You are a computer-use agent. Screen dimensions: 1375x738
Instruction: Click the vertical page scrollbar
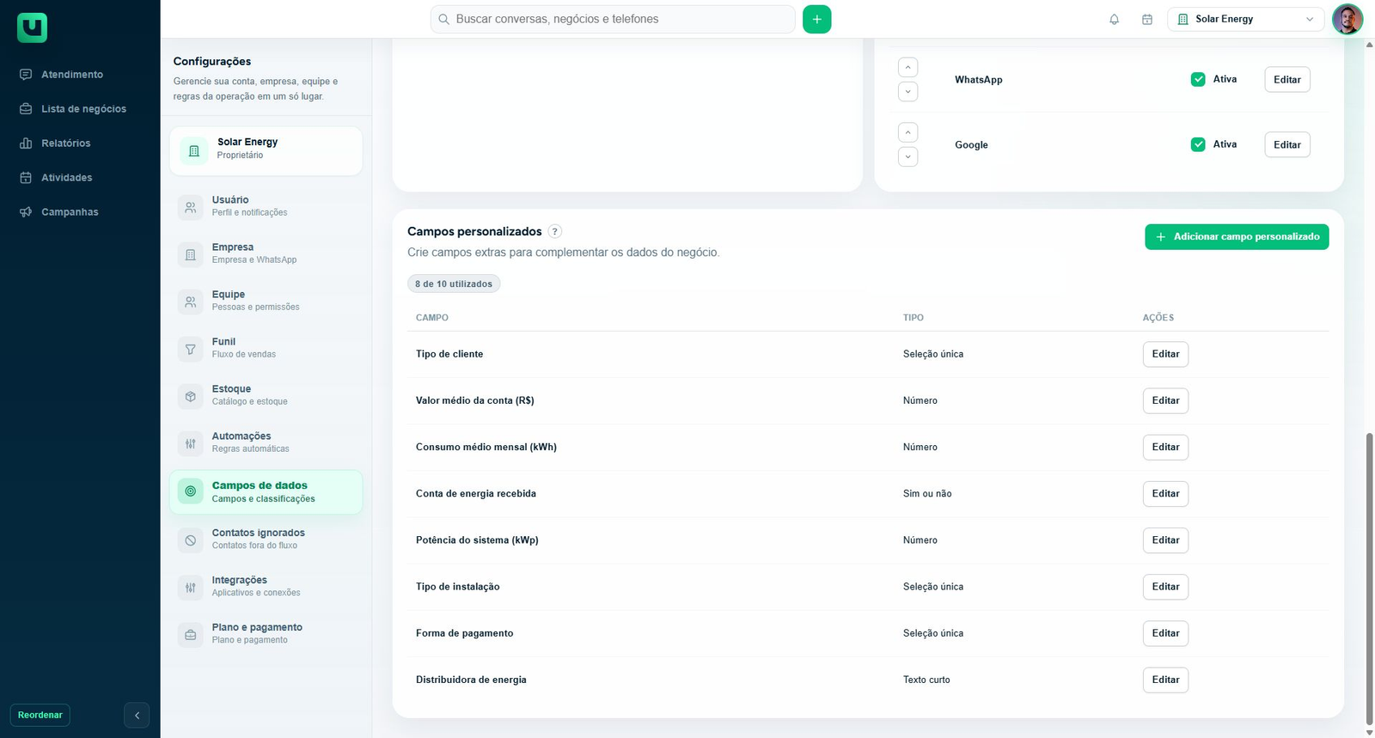[1369, 579]
